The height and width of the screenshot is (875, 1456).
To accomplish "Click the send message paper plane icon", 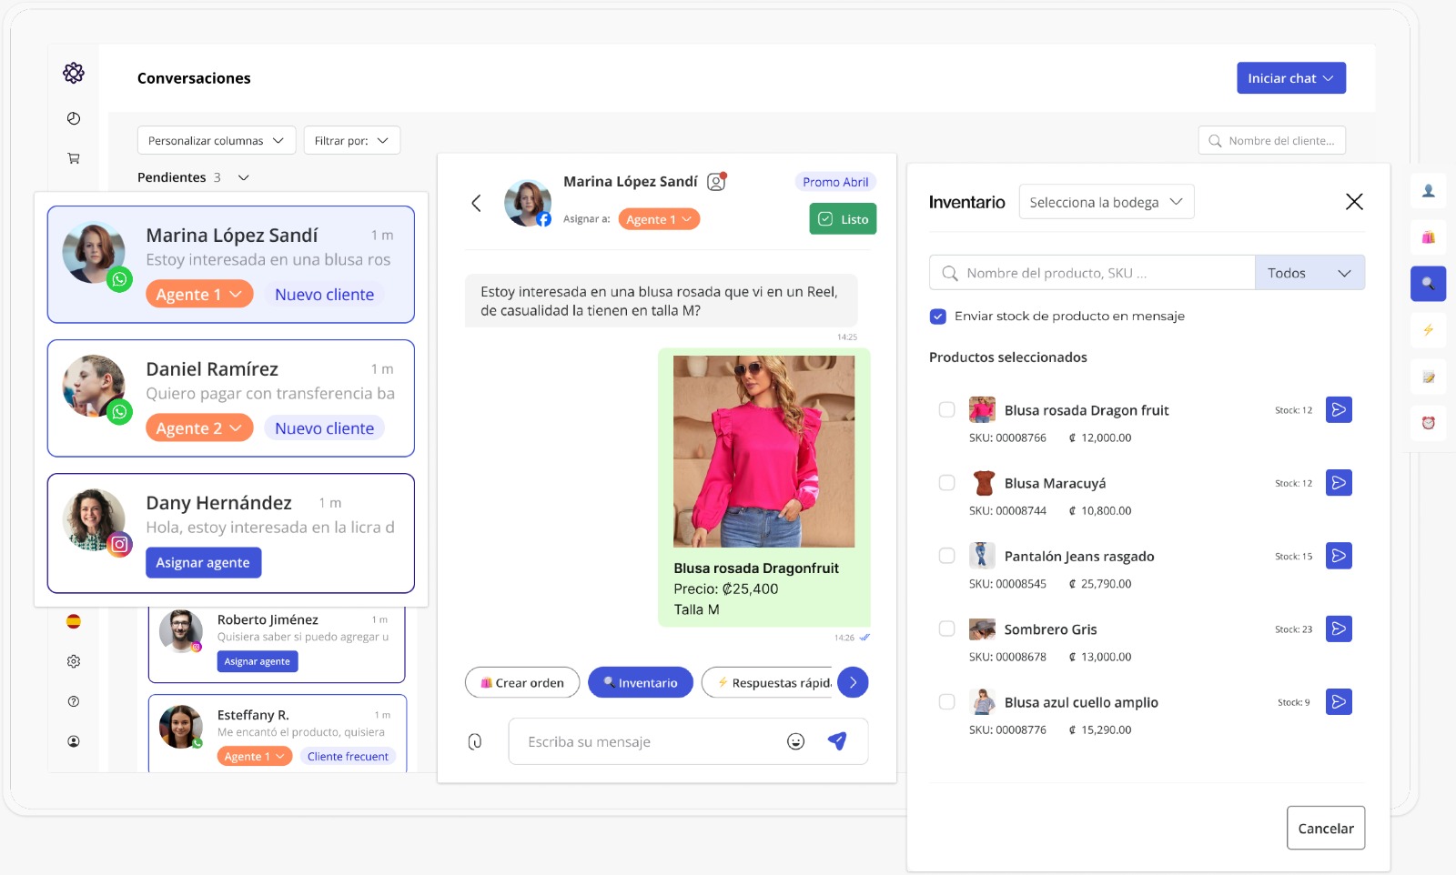I will click(837, 741).
